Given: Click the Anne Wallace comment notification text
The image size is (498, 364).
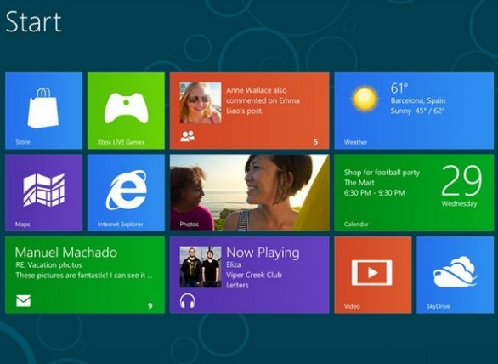Looking at the screenshot, I should [263, 100].
